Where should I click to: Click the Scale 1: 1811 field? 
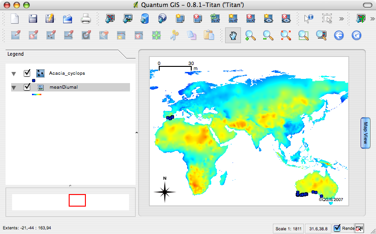[289, 228]
